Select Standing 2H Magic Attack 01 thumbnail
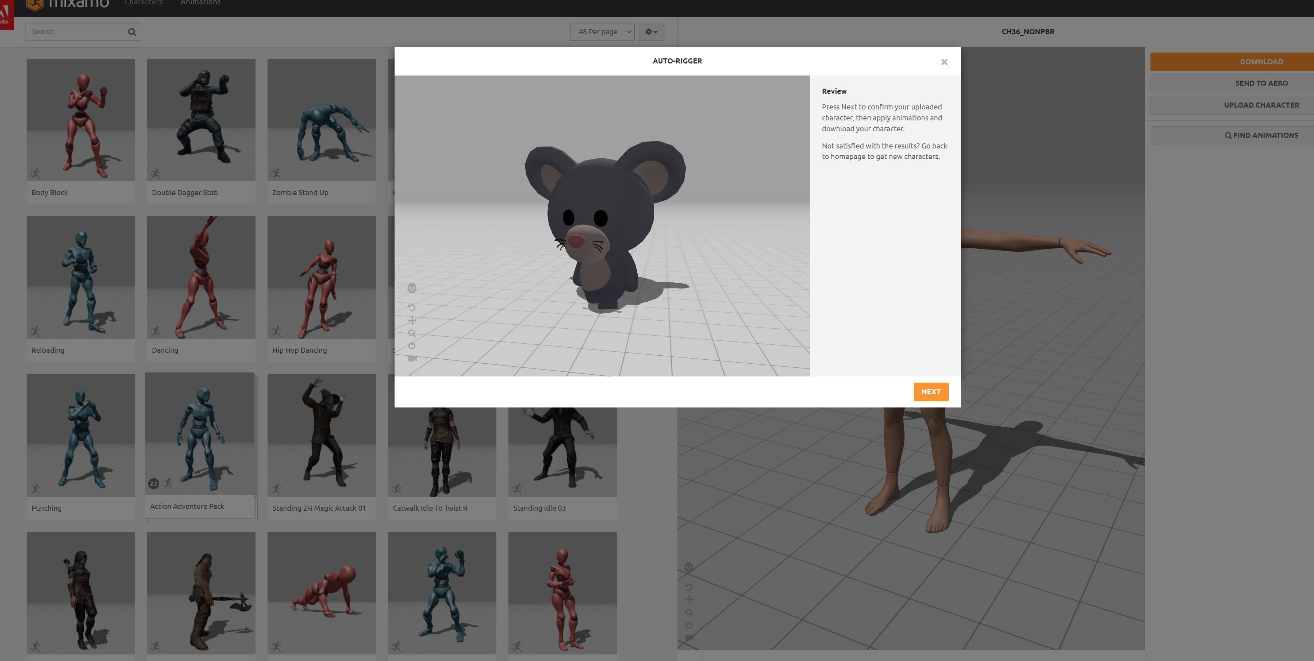Screen dimensions: 1314x661 coord(321,436)
